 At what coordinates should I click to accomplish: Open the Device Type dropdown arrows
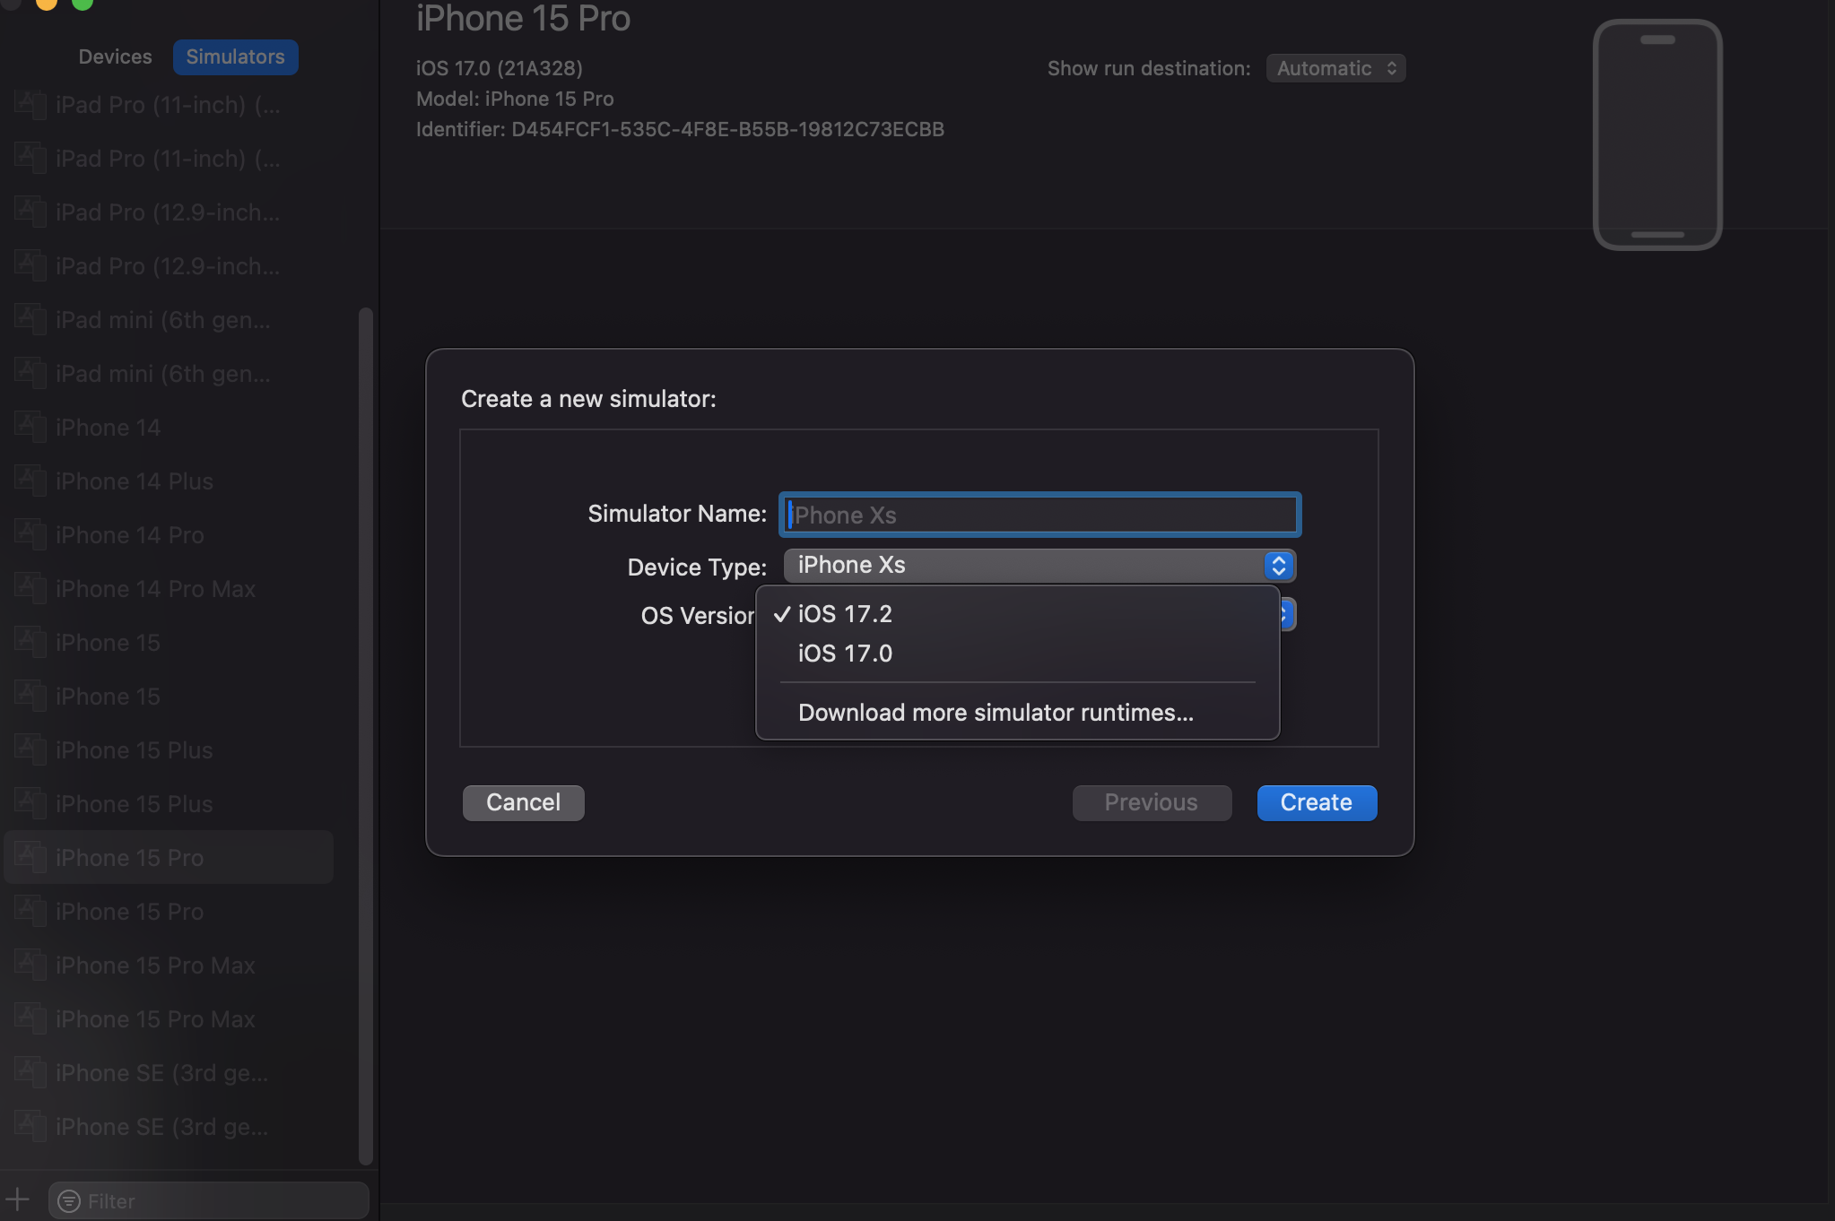pyautogui.click(x=1278, y=566)
